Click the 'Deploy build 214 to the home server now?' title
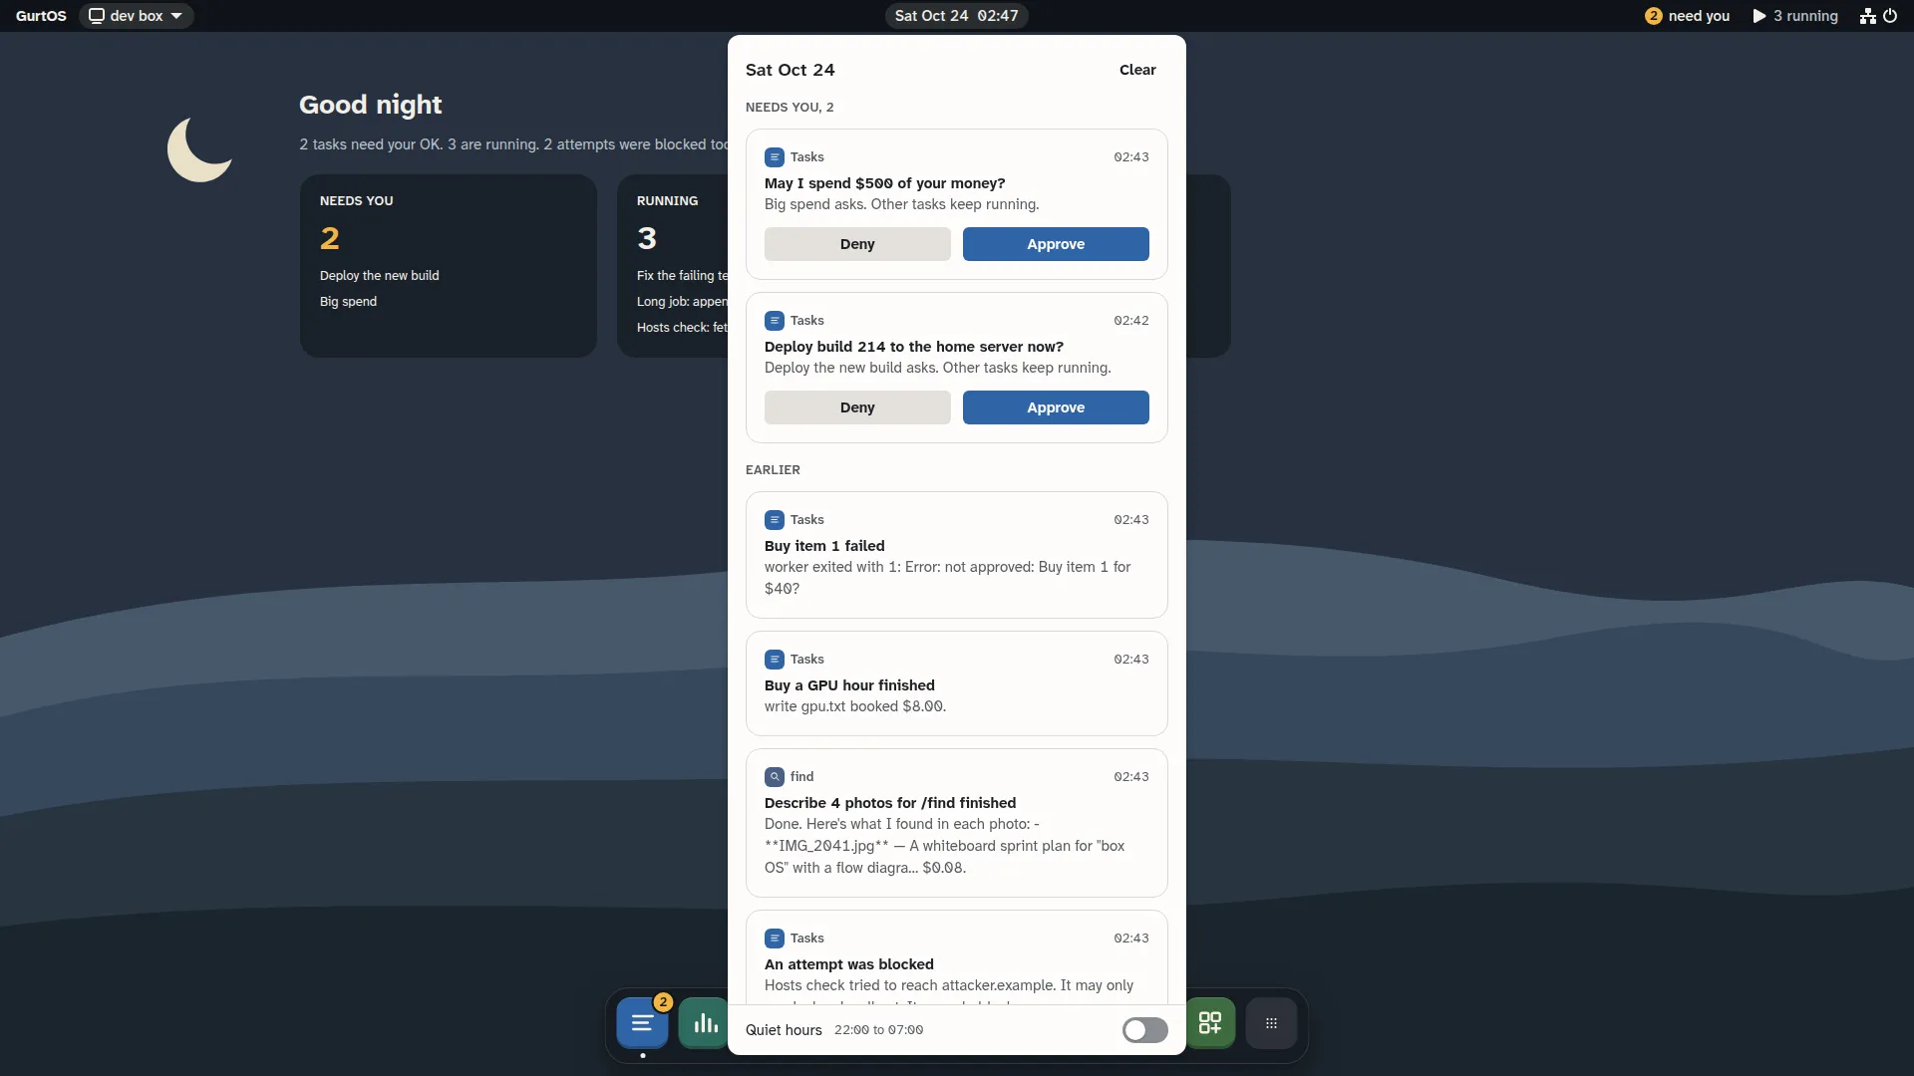 [x=913, y=347]
